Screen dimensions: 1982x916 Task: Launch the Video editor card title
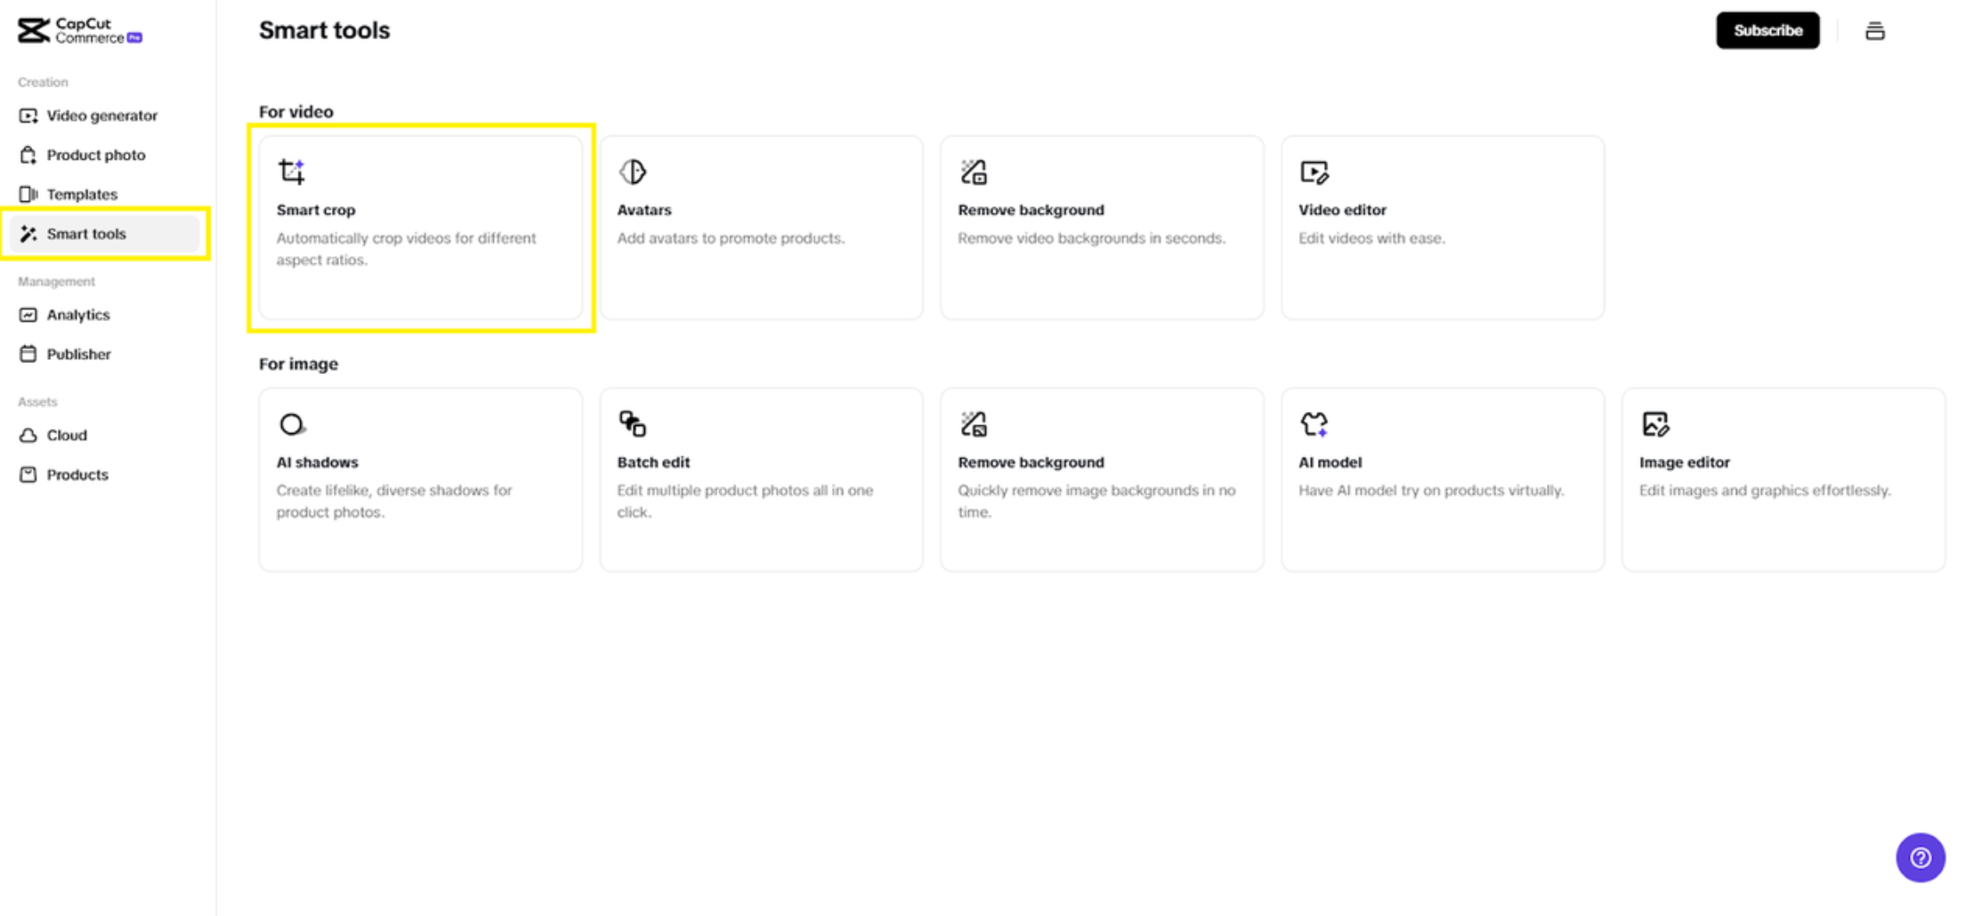pos(1342,210)
